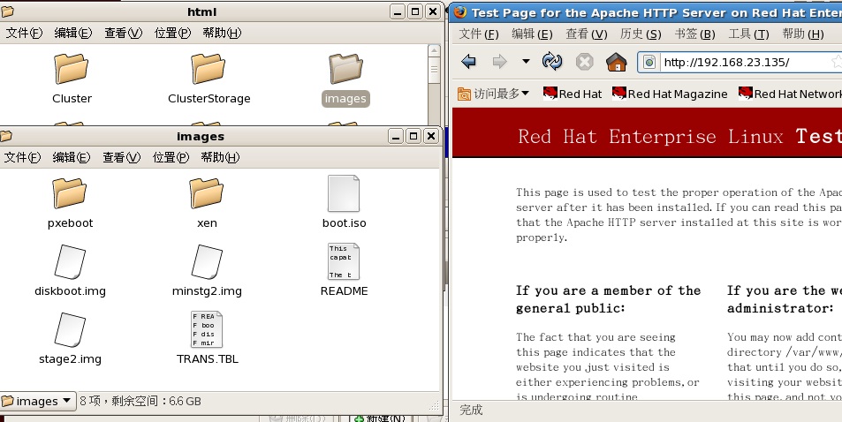Open 文件(F) menu in images window
This screenshot has width=842, height=422.
pyautogui.click(x=22, y=157)
